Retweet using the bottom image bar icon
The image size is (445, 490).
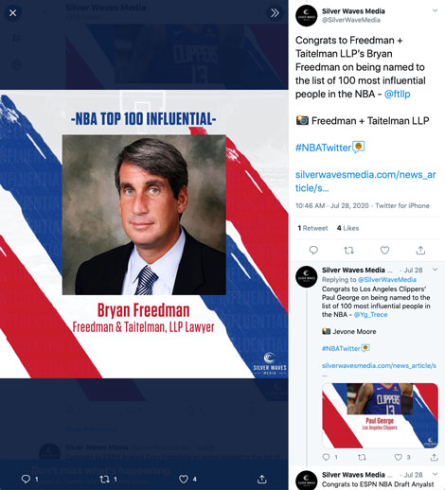click(104, 479)
